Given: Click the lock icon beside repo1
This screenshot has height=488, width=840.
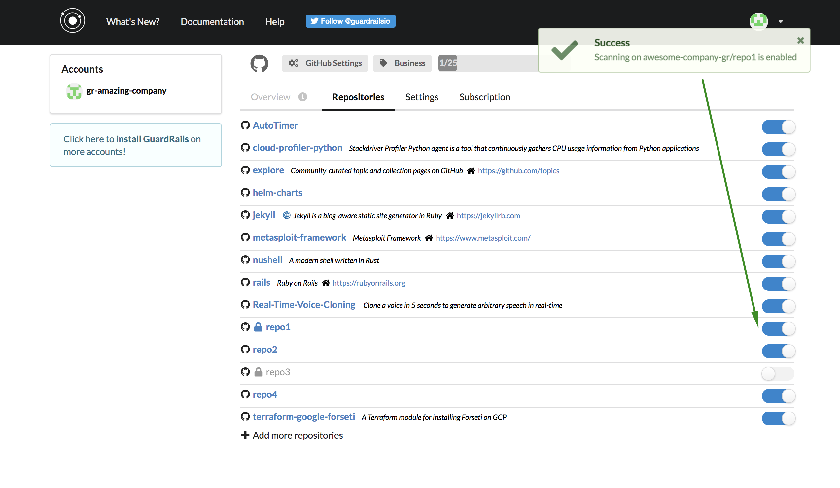Looking at the screenshot, I should 258,327.
